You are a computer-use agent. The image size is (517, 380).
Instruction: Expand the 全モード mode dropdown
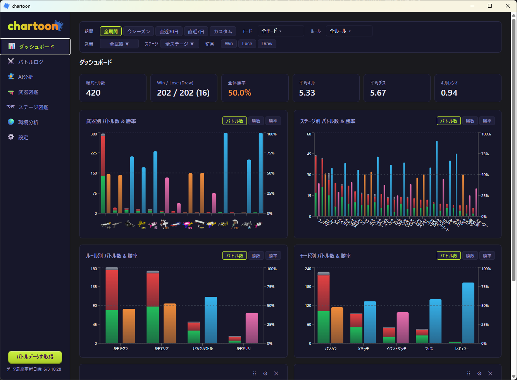pos(281,31)
